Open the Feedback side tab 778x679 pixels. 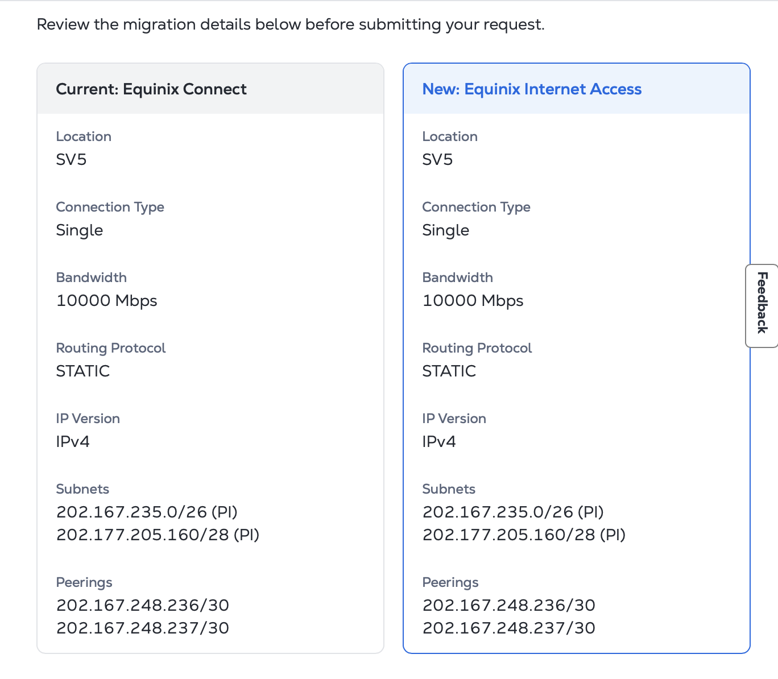click(762, 305)
